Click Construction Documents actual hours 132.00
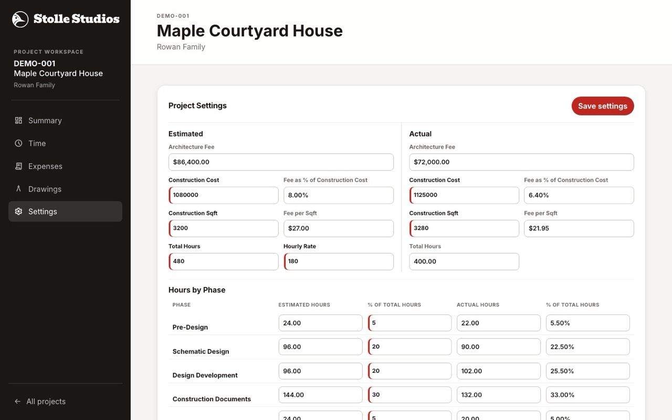Screen dimensions: 672x420 tap(499, 395)
